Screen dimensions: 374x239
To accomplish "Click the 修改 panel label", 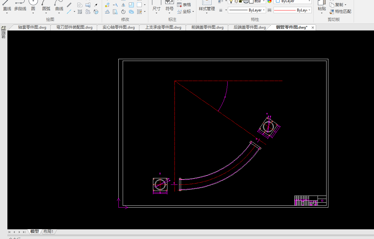I will coord(125,19).
